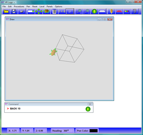Screen dimensions: 143x135
Task: Close the Draw window
Action: pyautogui.click(x=110, y=19)
